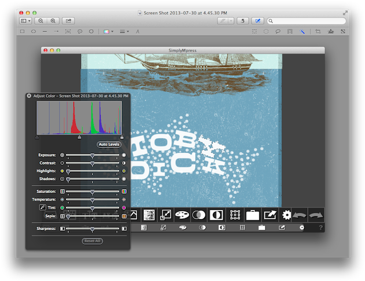Select the Lasso selection tool
The image size is (365, 281).
tap(278, 31)
